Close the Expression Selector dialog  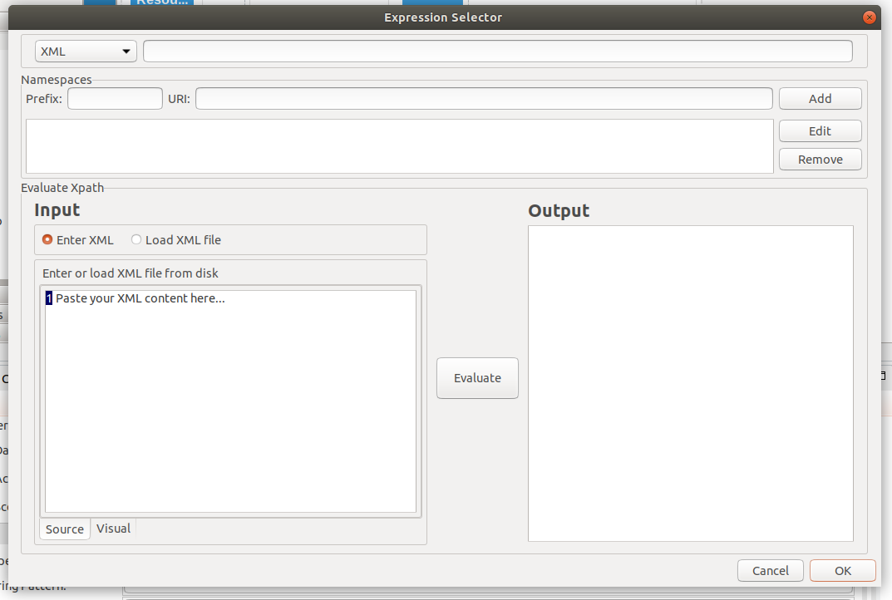click(x=869, y=17)
